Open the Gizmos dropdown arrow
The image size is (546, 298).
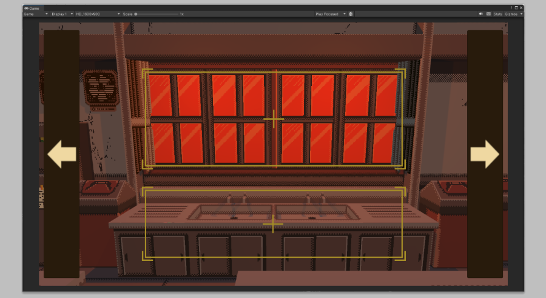point(521,13)
